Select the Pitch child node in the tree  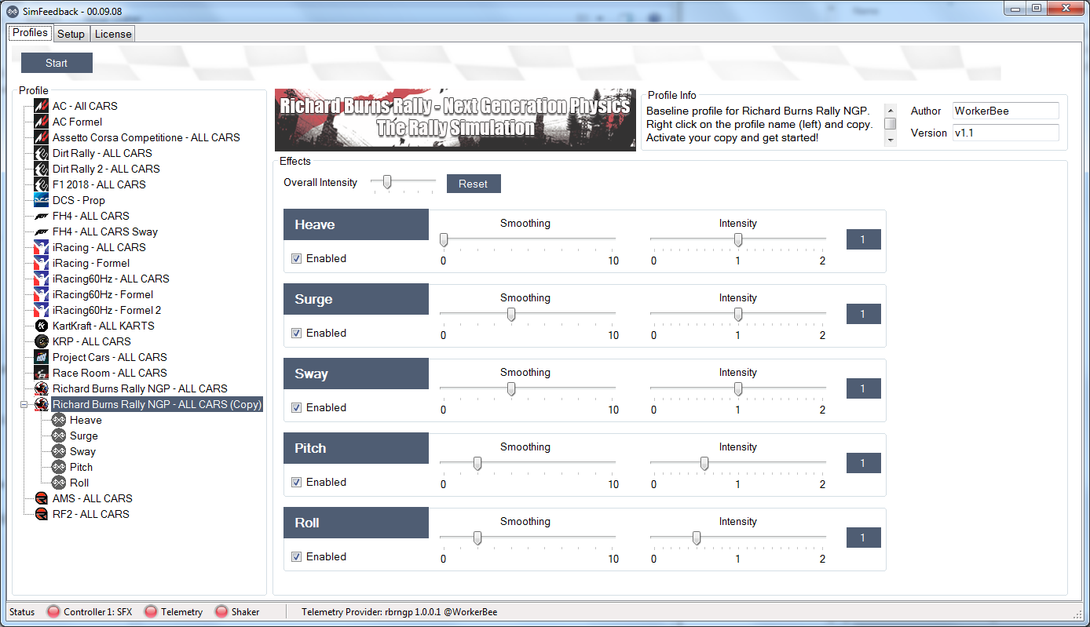[81, 467]
